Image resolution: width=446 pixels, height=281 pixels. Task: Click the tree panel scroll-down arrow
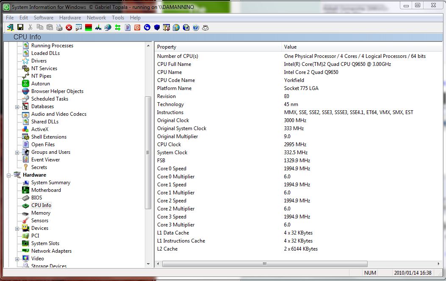click(x=148, y=264)
